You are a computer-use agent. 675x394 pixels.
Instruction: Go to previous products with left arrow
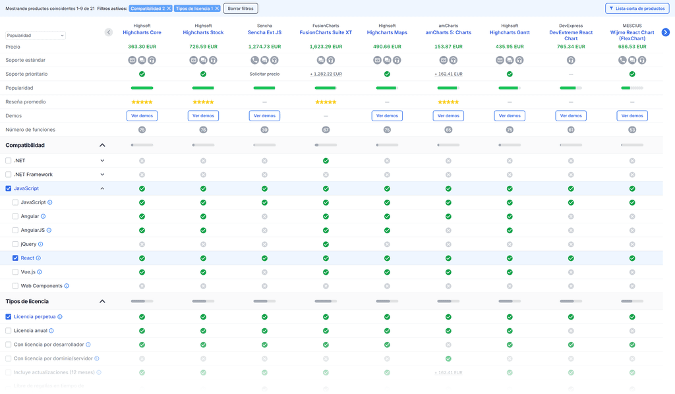[x=109, y=32]
